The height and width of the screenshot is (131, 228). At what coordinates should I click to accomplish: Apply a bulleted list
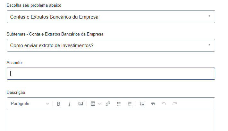[119, 104]
